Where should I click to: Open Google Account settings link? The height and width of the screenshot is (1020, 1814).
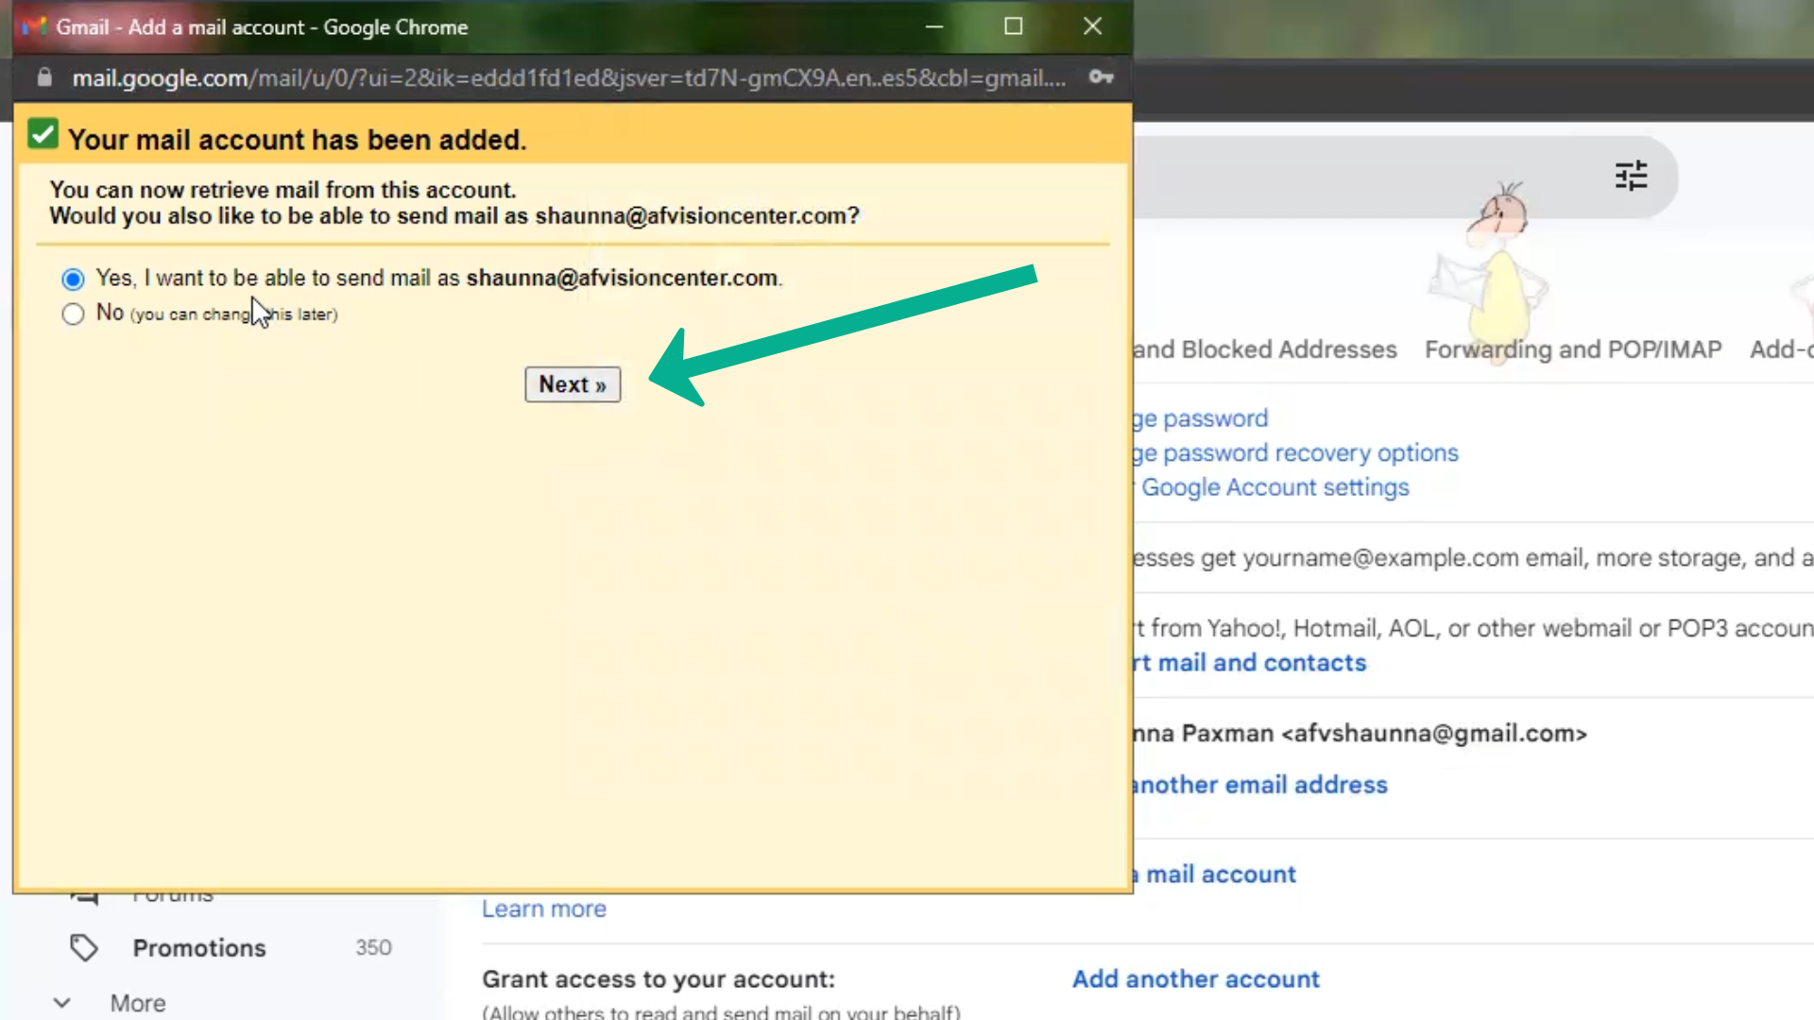coord(1275,487)
